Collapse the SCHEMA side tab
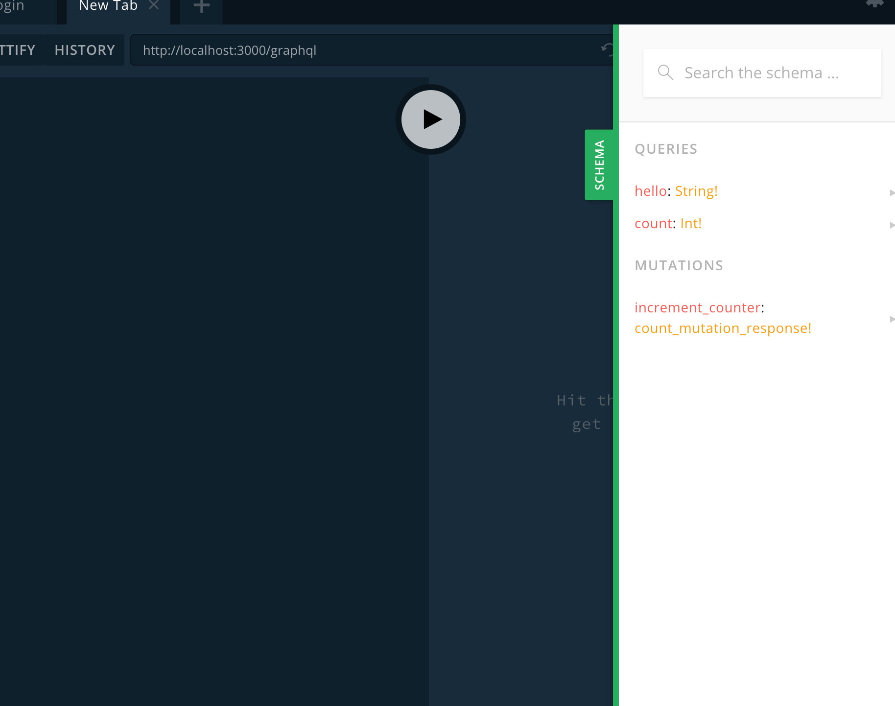 pyautogui.click(x=599, y=165)
